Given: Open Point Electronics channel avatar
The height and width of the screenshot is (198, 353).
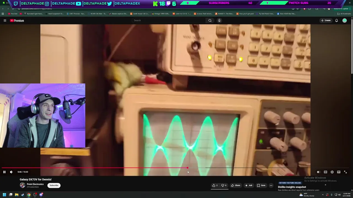Looking at the screenshot, I should tap(22, 185).
